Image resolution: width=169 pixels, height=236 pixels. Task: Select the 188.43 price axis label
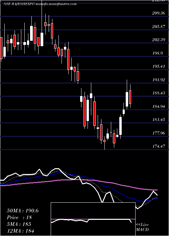point(159,93)
